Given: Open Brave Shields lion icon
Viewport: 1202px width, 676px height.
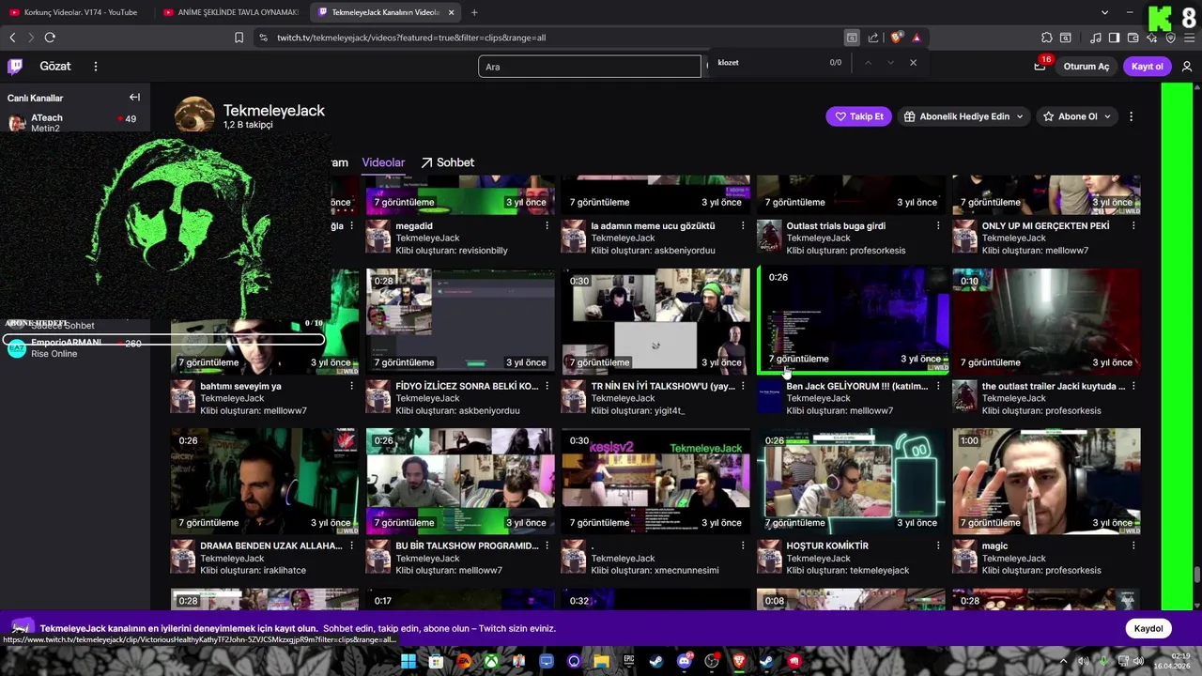Looking at the screenshot, I should [897, 38].
